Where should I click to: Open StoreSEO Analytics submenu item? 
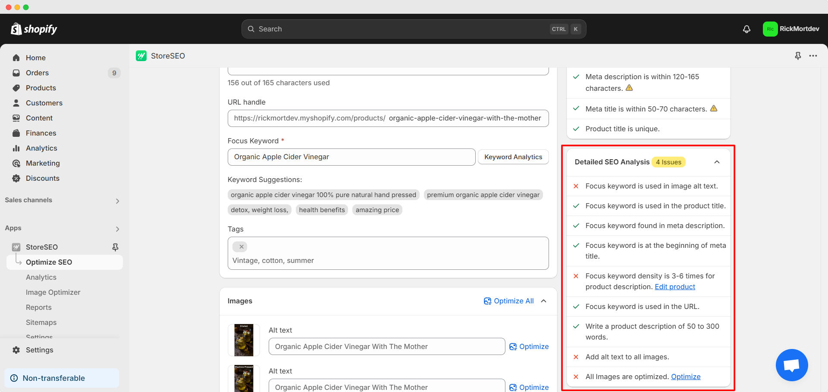tap(41, 277)
